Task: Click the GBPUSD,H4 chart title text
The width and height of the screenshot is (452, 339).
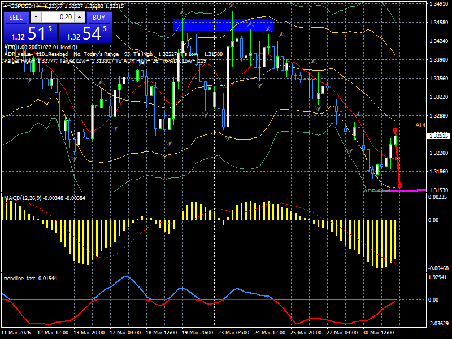Action: (25, 6)
